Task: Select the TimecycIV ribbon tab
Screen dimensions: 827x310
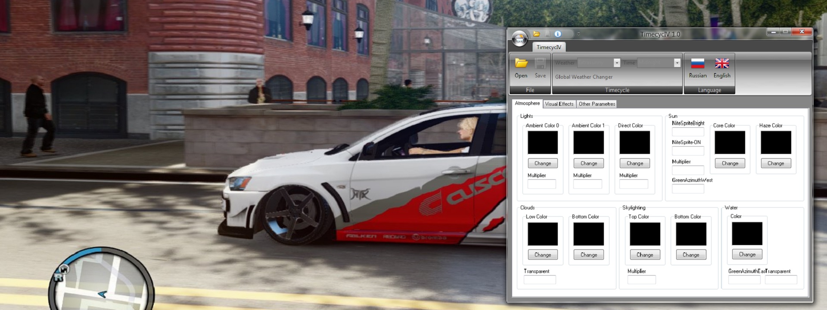Action: tap(549, 47)
